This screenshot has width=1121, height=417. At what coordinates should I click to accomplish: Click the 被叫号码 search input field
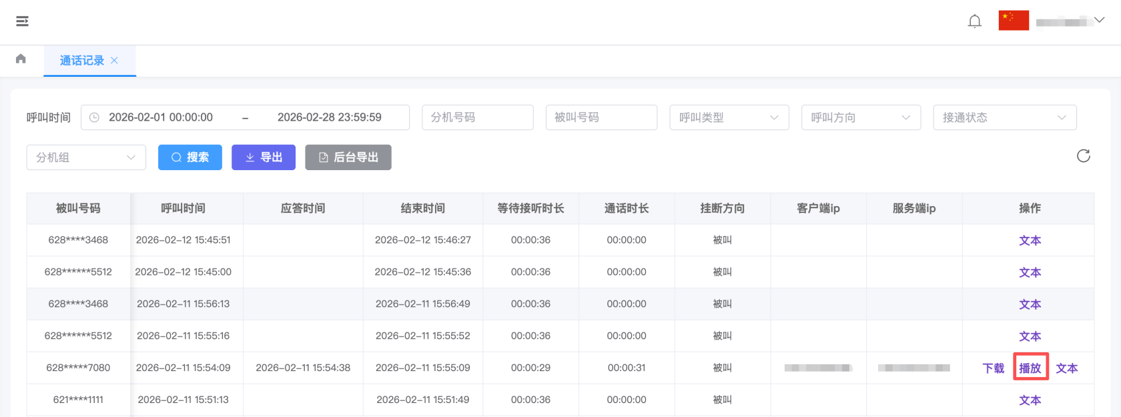click(x=601, y=117)
